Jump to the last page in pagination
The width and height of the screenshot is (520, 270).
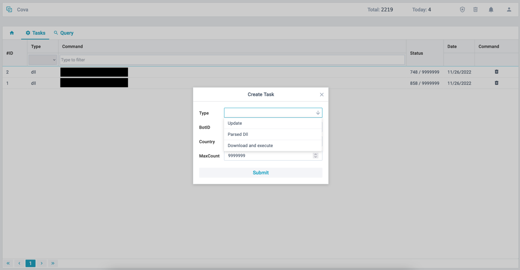pyautogui.click(x=53, y=263)
